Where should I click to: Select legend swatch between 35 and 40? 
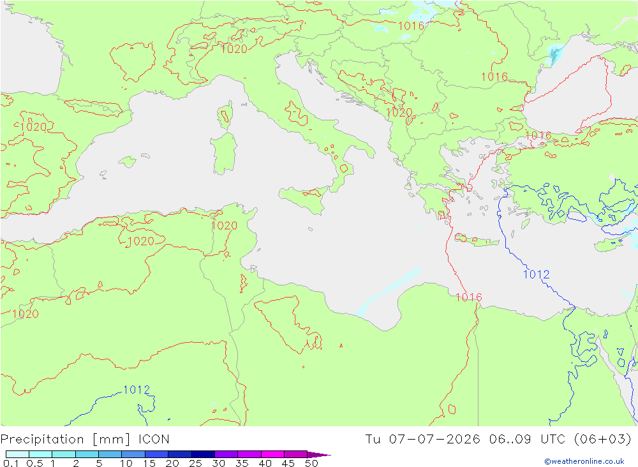click(249, 454)
